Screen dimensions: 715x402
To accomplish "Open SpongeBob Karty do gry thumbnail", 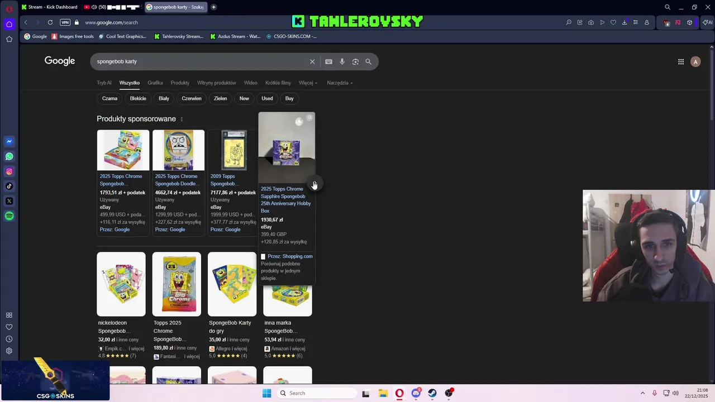I will pyautogui.click(x=232, y=284).
